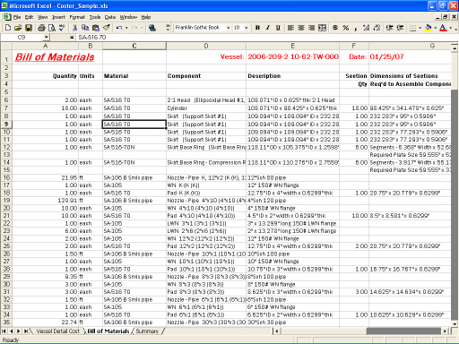The image size is (459, 344).
Task: Click the formula bar showing SA-516 70
Action: coord(266,38)
